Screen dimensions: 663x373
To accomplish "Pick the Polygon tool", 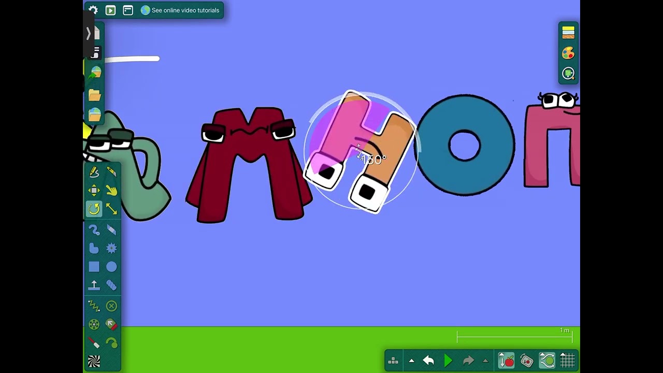I will (x=94, y=248).
